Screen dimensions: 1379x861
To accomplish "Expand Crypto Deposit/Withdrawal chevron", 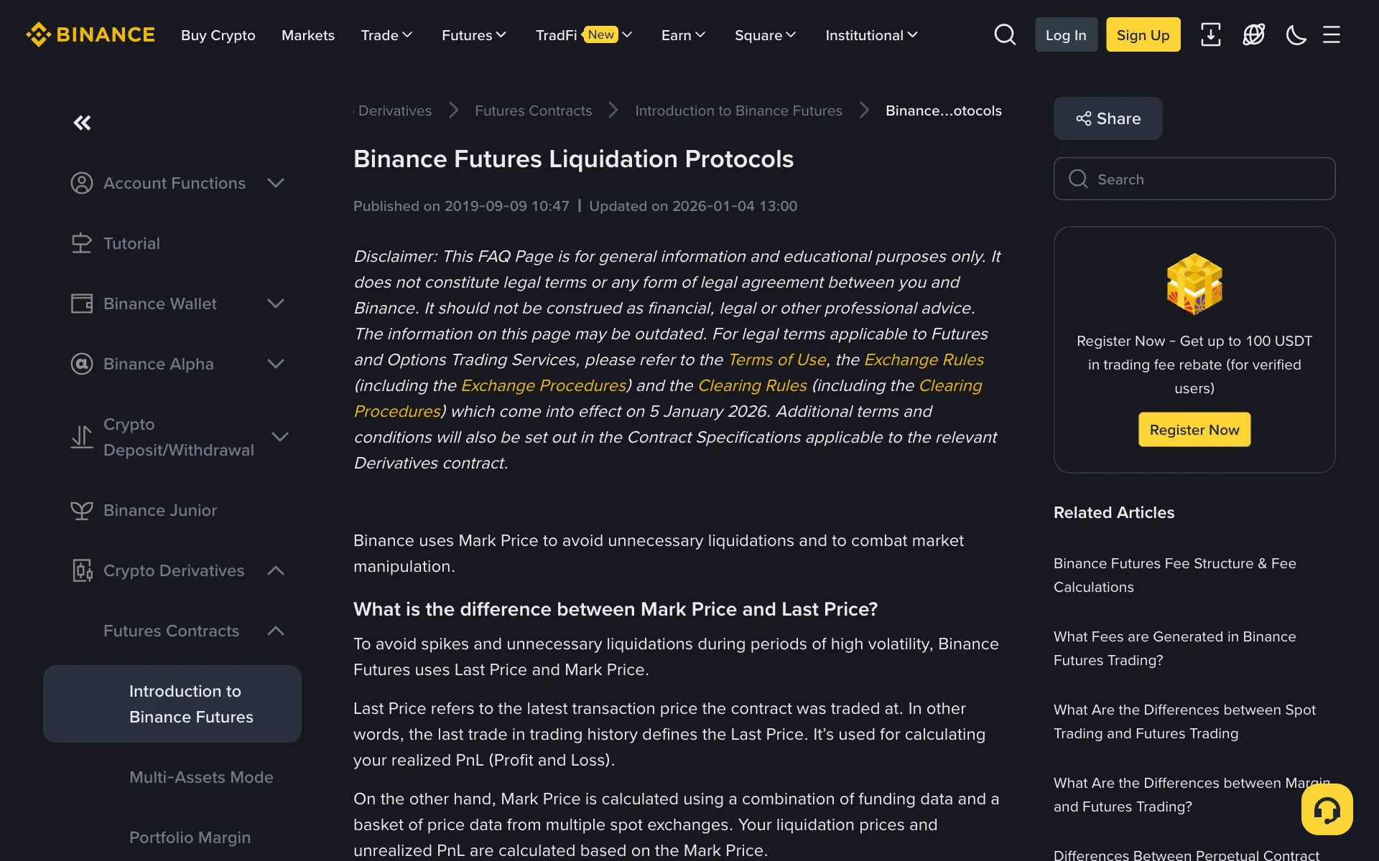I will coord(280,437).
